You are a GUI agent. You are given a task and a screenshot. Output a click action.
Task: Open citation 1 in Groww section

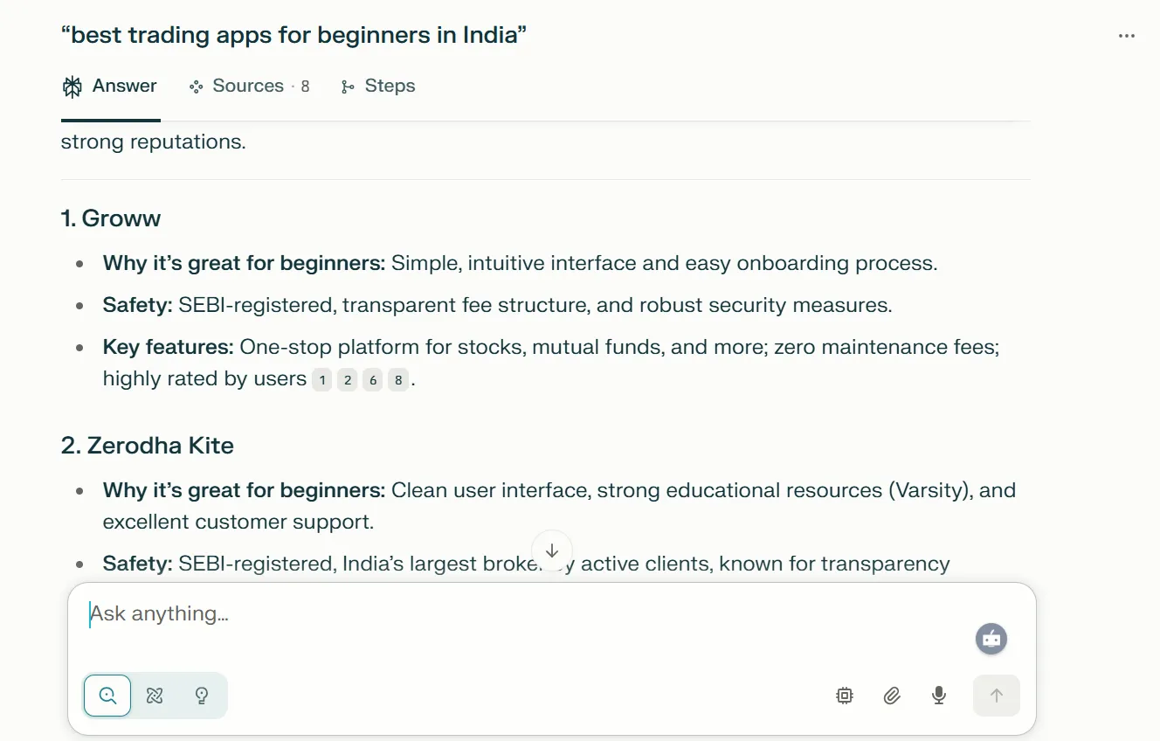tap(321, 380)
